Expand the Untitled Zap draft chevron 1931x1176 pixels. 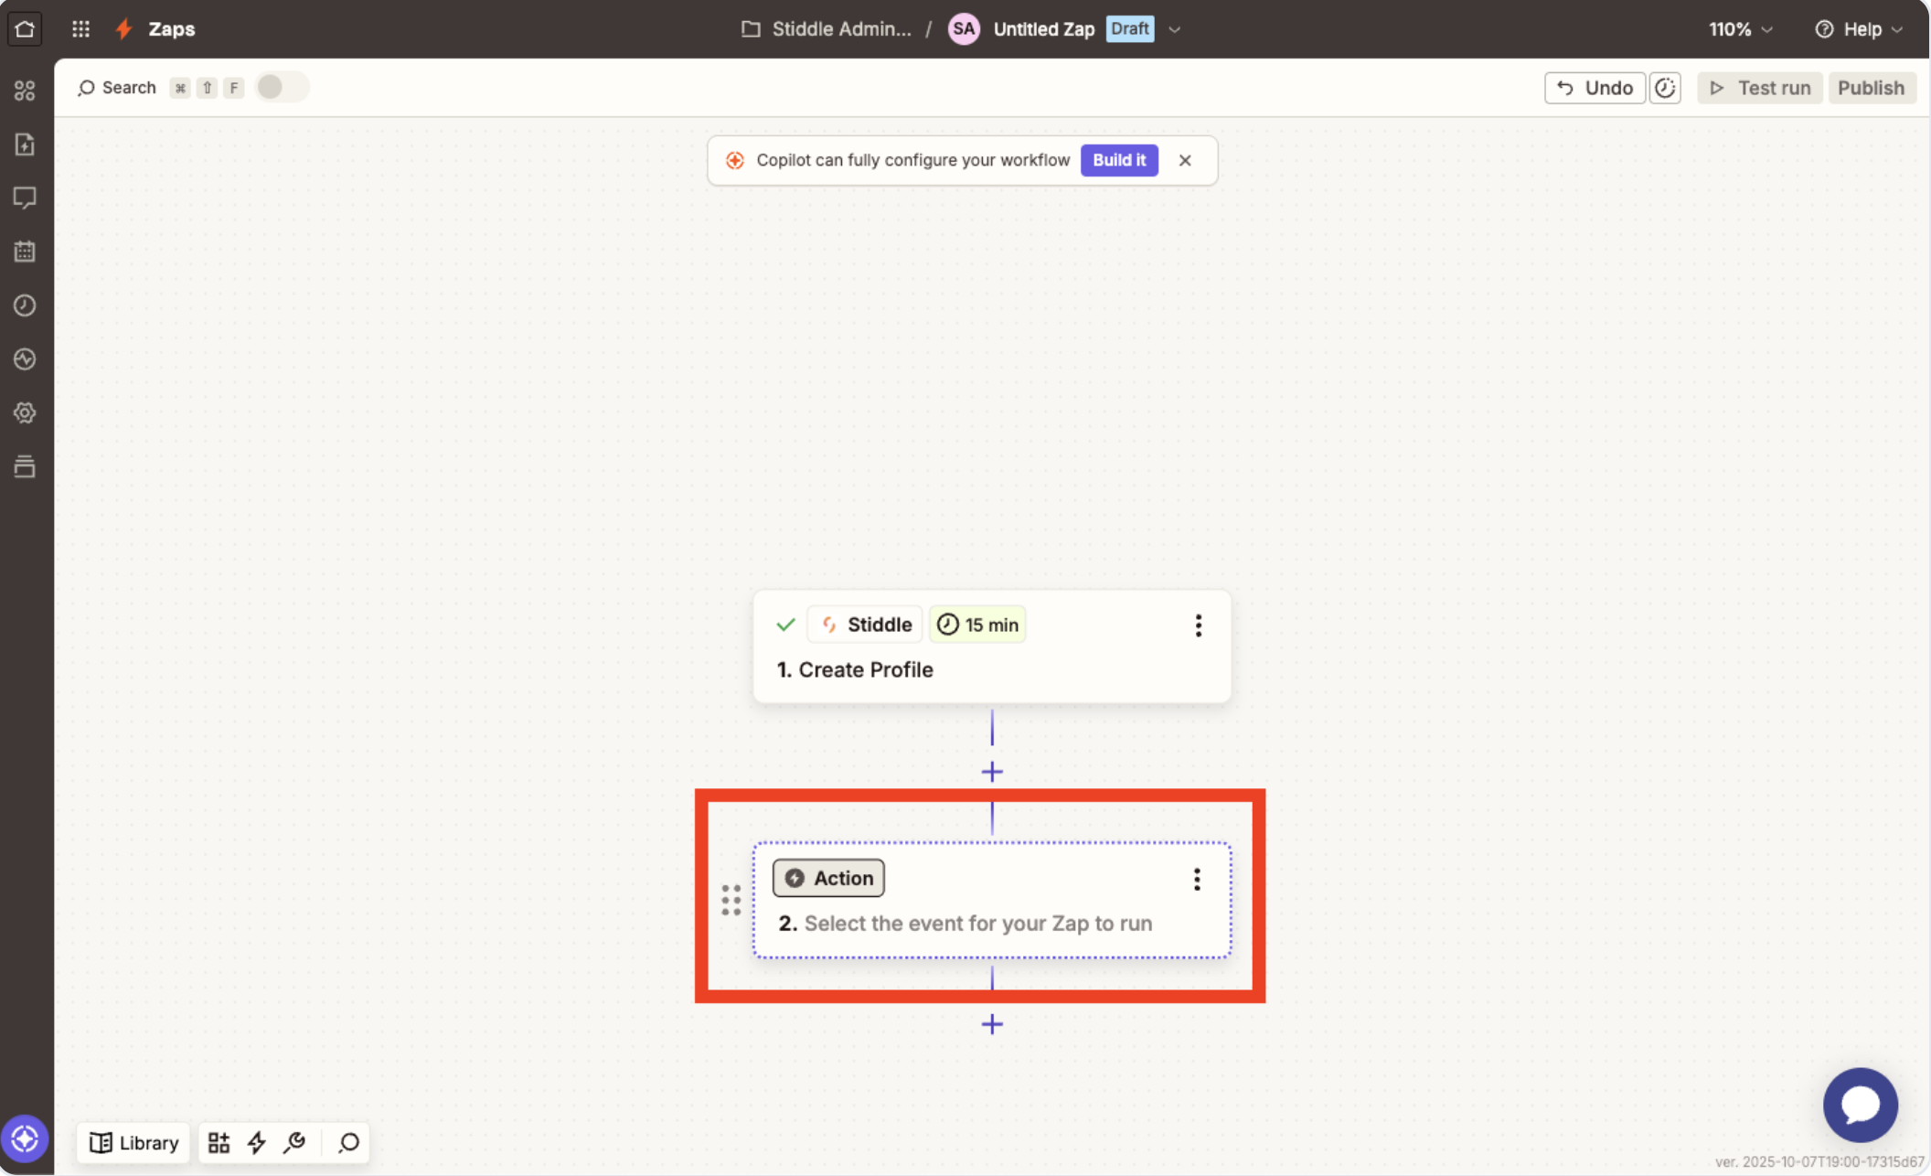pyautogui.click(x=1175, y=29)
